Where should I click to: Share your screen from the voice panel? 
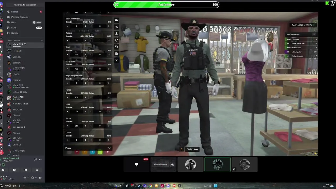coord(14,170)
